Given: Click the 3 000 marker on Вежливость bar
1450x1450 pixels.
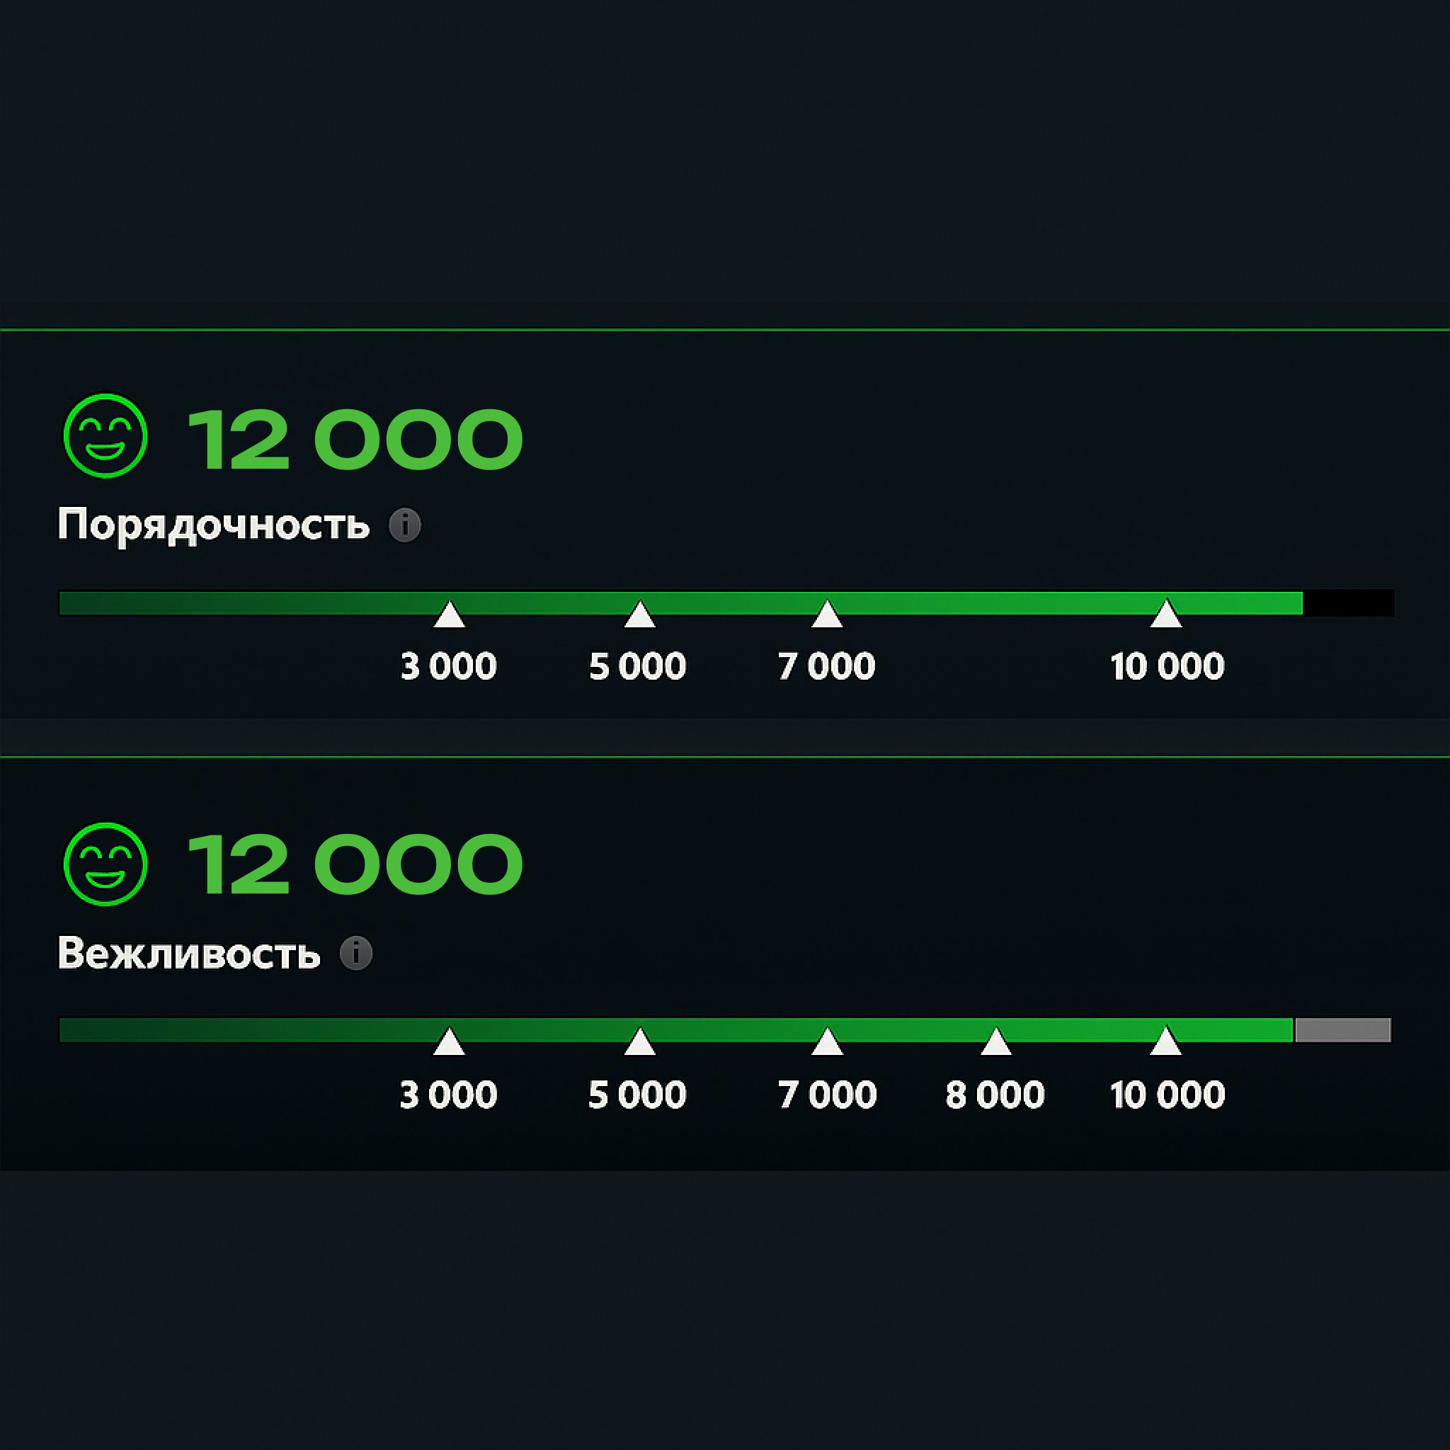Looking at the screenshot, I should pyautogui.click(x=449, y=1041).
